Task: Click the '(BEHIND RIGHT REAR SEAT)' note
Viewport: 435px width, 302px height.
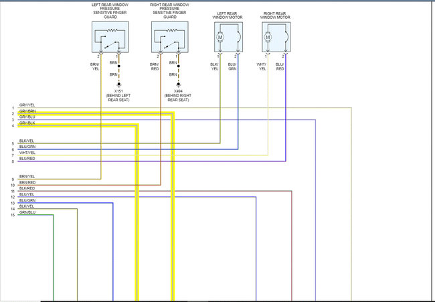Action: 178,98
